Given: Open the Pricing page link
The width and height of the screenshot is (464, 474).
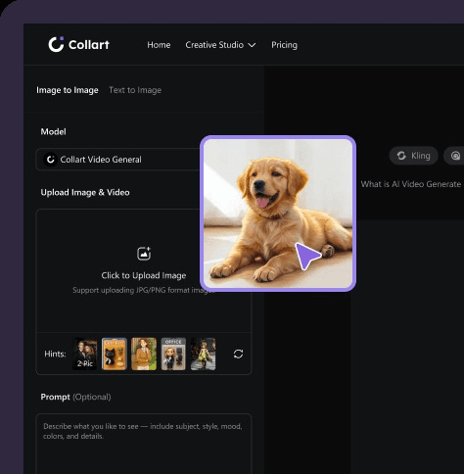Looking at the screenshot, I should pyautogui.click(x=284, y=45).
